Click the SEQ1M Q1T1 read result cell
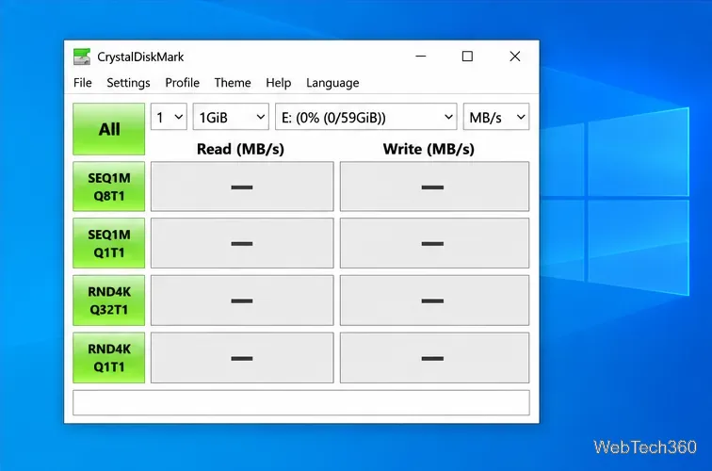This screenshot has width=712, height=471. (242, 243)
